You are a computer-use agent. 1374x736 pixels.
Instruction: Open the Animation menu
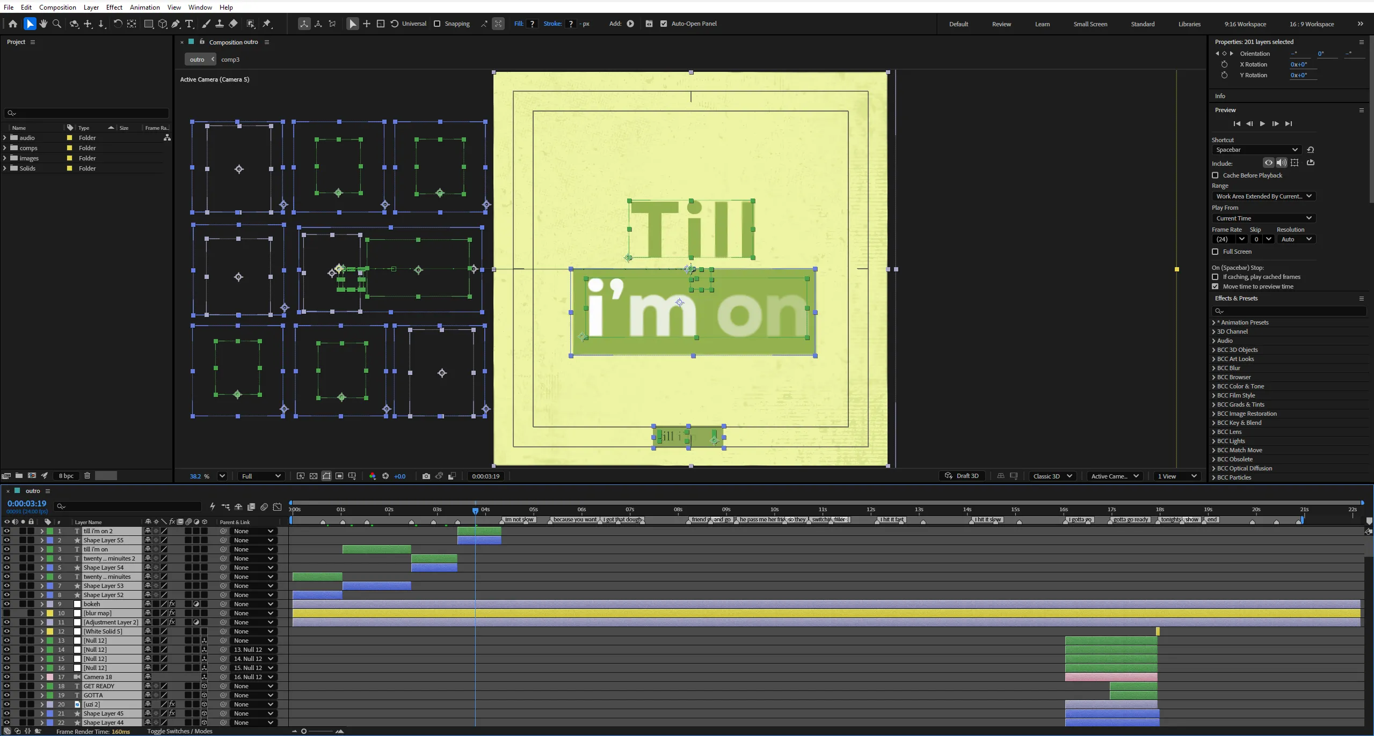coord(144,7)
